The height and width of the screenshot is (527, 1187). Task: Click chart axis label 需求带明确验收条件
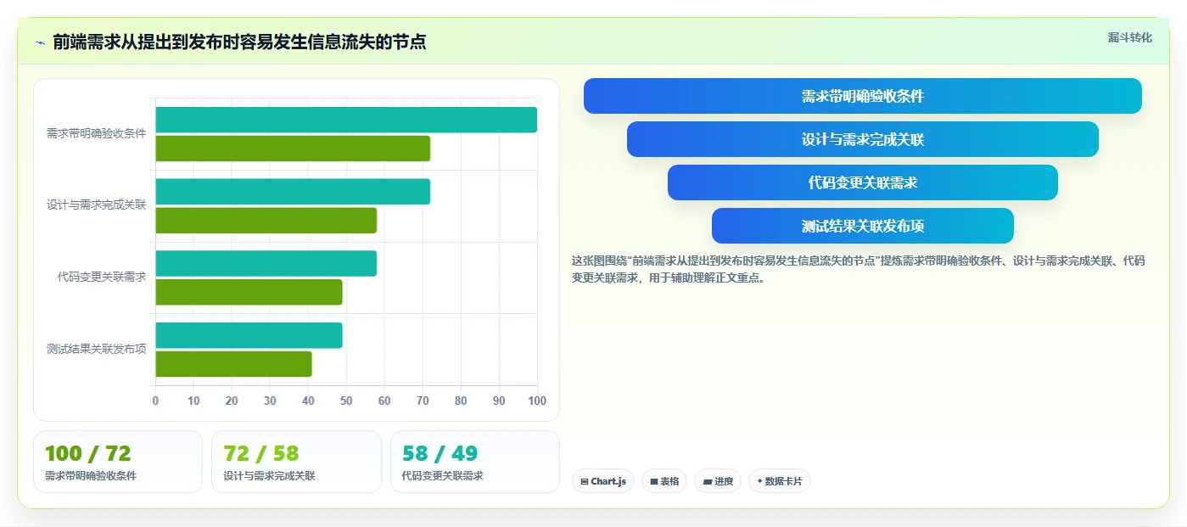96,133
